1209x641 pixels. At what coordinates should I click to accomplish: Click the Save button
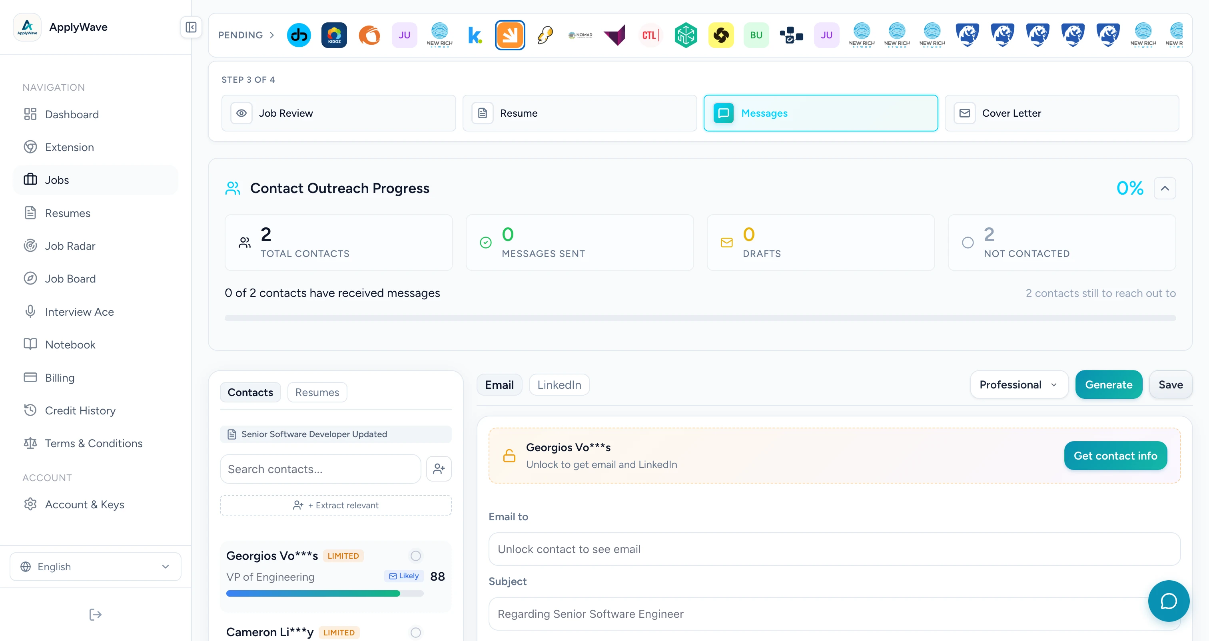[1171, 385]
